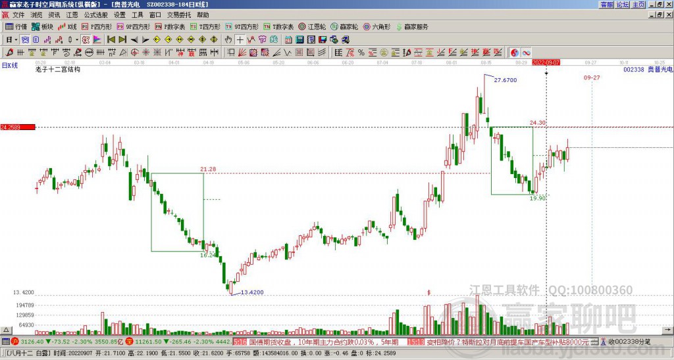The width and height of the screenshot is (674, 360).
Task: Click the scroll-right arrow at chart bottom-right
Action: 667,330
